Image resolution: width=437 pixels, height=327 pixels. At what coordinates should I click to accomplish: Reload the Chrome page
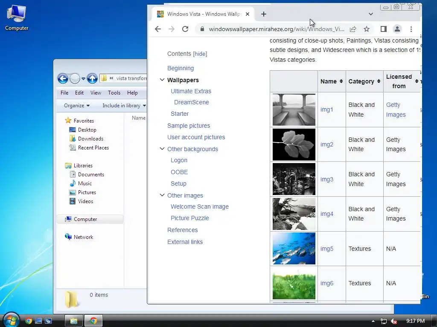coord(185,29)
